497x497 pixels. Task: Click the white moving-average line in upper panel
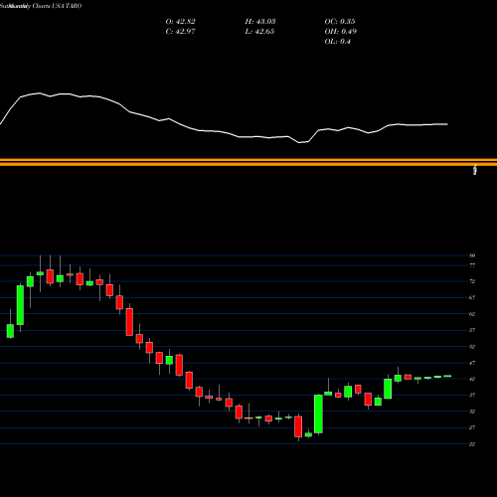click(224, 131)
